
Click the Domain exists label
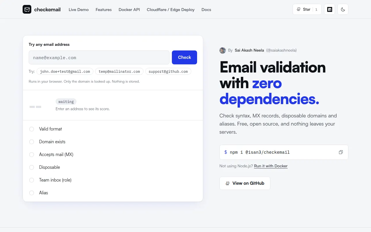(x=52, y=142)
